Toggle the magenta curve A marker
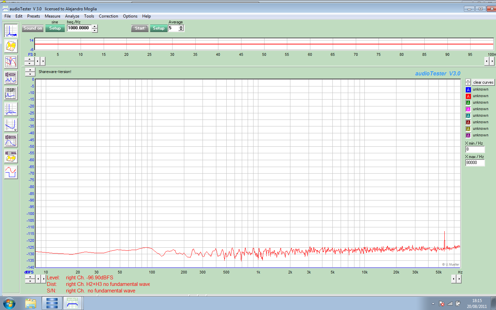 tap(468, 109)
